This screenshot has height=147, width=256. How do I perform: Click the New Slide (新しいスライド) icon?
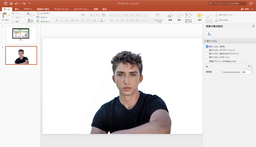[x=30, y=15]
